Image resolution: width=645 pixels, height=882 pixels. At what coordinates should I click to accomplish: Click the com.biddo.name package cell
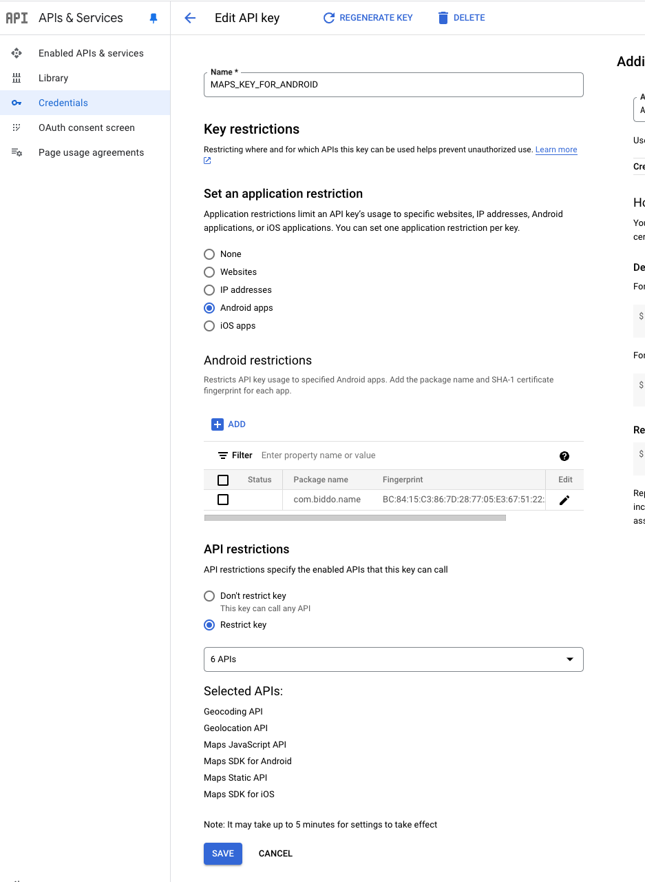tap(327, 500)
